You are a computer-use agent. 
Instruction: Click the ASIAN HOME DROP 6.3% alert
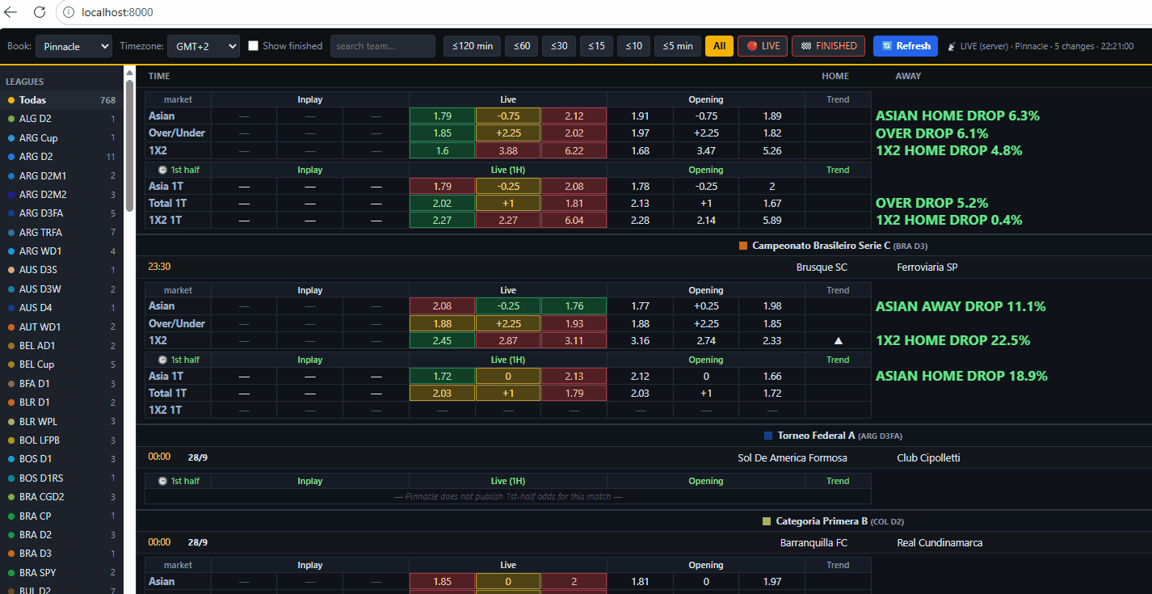[x=957, y=116]
